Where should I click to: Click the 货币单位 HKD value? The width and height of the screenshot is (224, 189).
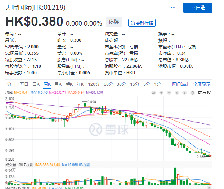coord(131,73)
